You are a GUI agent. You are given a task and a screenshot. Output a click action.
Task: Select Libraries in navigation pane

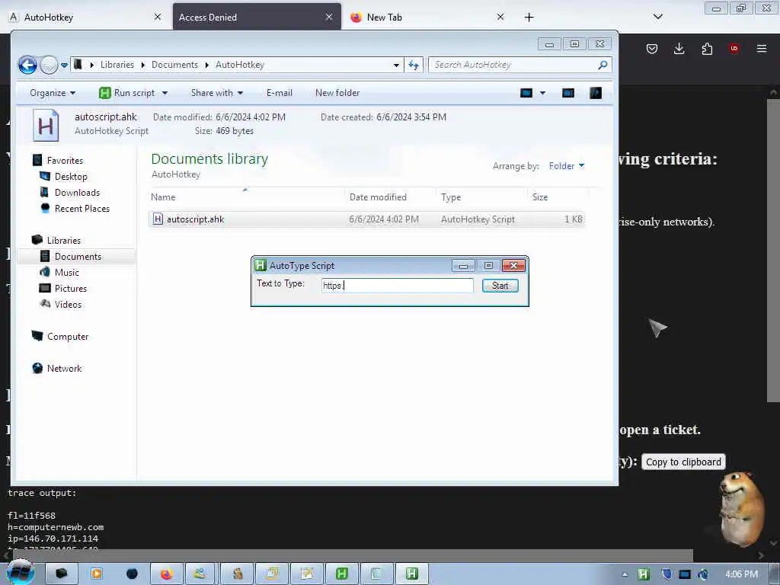pyautogui.click(x=56, y=240)
